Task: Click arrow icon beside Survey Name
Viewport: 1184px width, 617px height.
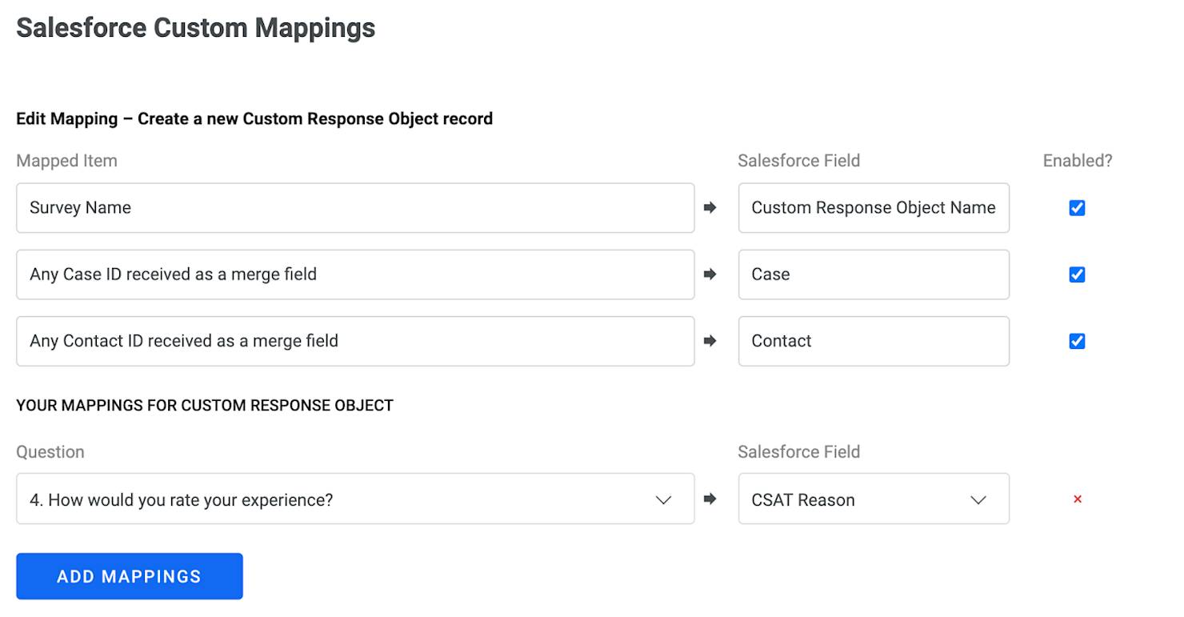Action: click(710, 208)
